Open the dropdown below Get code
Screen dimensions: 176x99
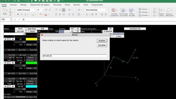(x=24, y=34)
